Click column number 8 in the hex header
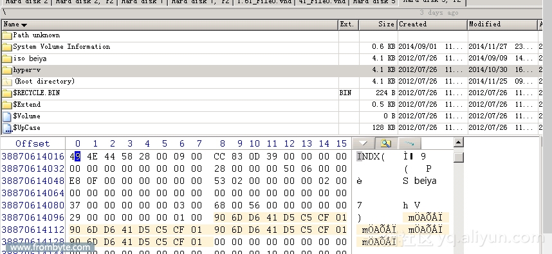Image resolution: width=552 pixels, height=254 pixels. point(223,143)
